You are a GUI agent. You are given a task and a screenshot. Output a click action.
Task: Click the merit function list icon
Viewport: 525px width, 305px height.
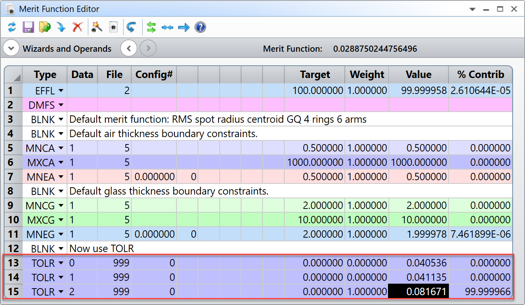(x=113, y=28)
